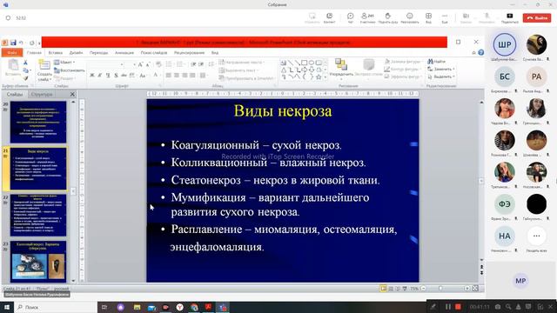The image size is (557, 313).
Task: Click the red stop recording button
Action: coord(459,307)
